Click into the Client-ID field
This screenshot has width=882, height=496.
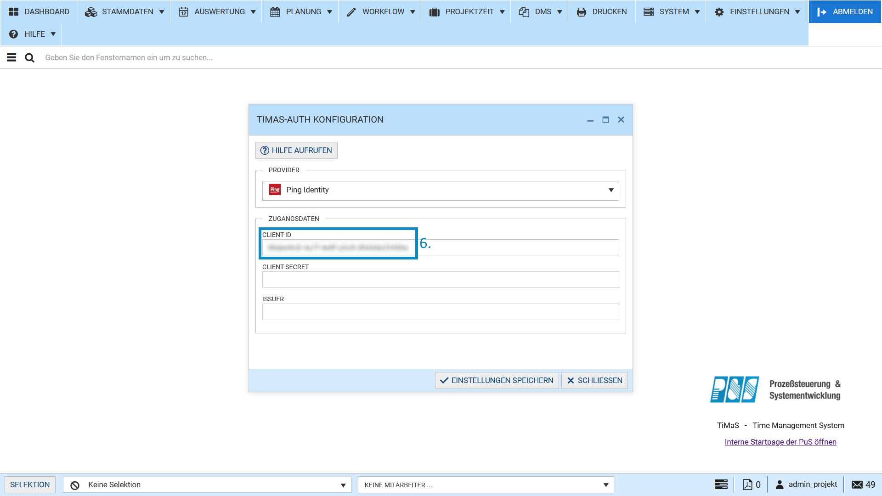coord(441,248)
